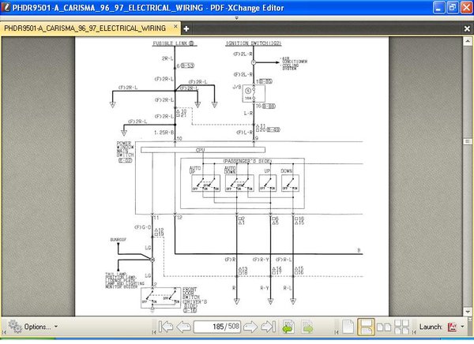The image size is (474, 344).
Task: Click the page number input field
Action: point(217,327)
